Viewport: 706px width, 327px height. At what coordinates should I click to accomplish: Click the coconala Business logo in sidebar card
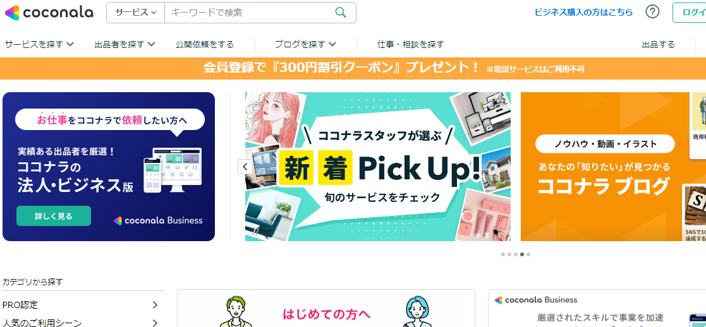click(x=535, y=300)
